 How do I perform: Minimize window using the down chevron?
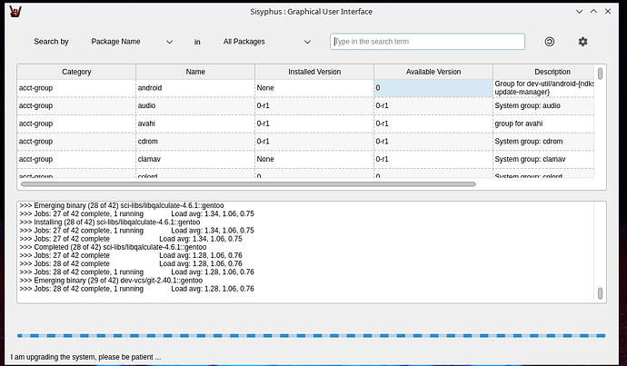click(579, 12)
